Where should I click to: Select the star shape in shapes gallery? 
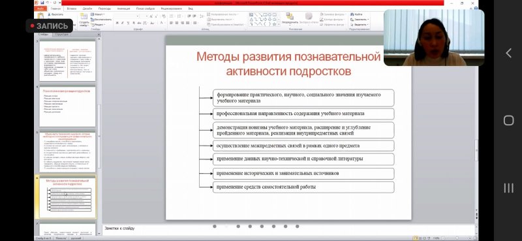tap(274, 24)
